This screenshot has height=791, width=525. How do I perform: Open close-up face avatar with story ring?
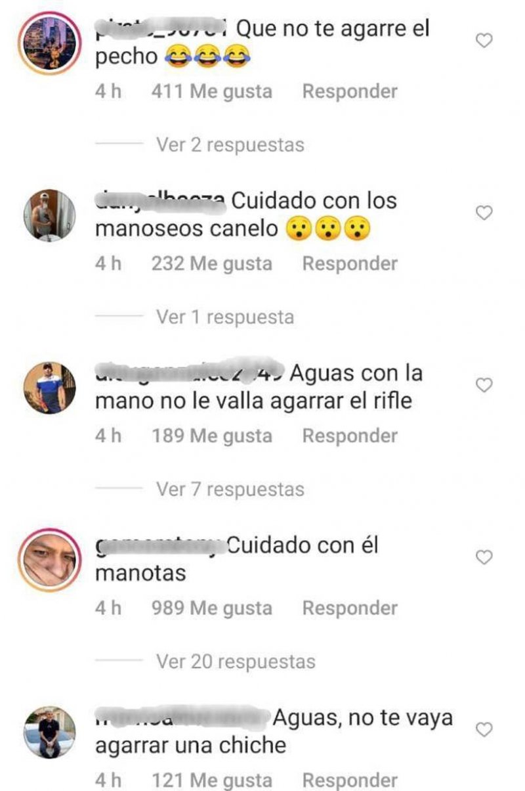coord(49,559)
